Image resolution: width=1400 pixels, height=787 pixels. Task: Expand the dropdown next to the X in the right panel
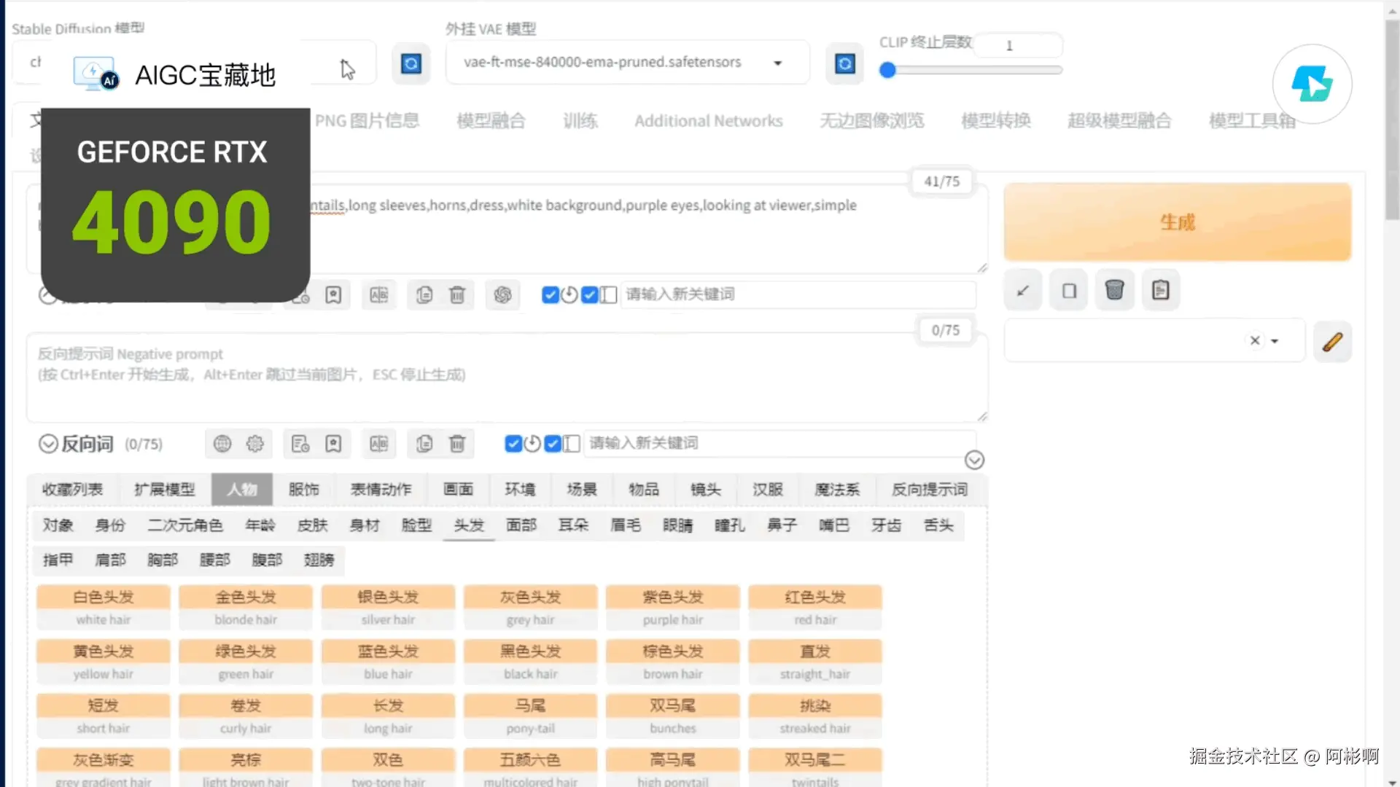coord(1275,340)
